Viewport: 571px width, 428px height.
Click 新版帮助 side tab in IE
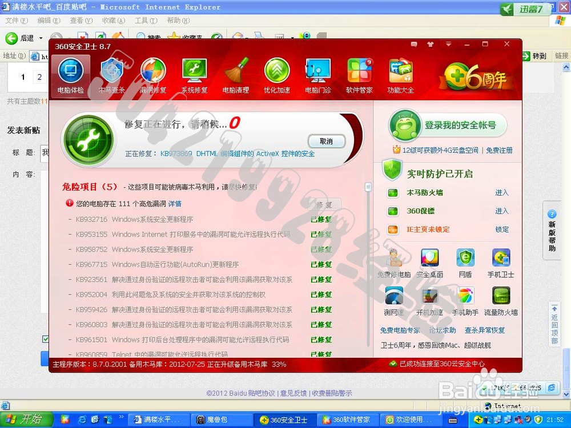552,231
